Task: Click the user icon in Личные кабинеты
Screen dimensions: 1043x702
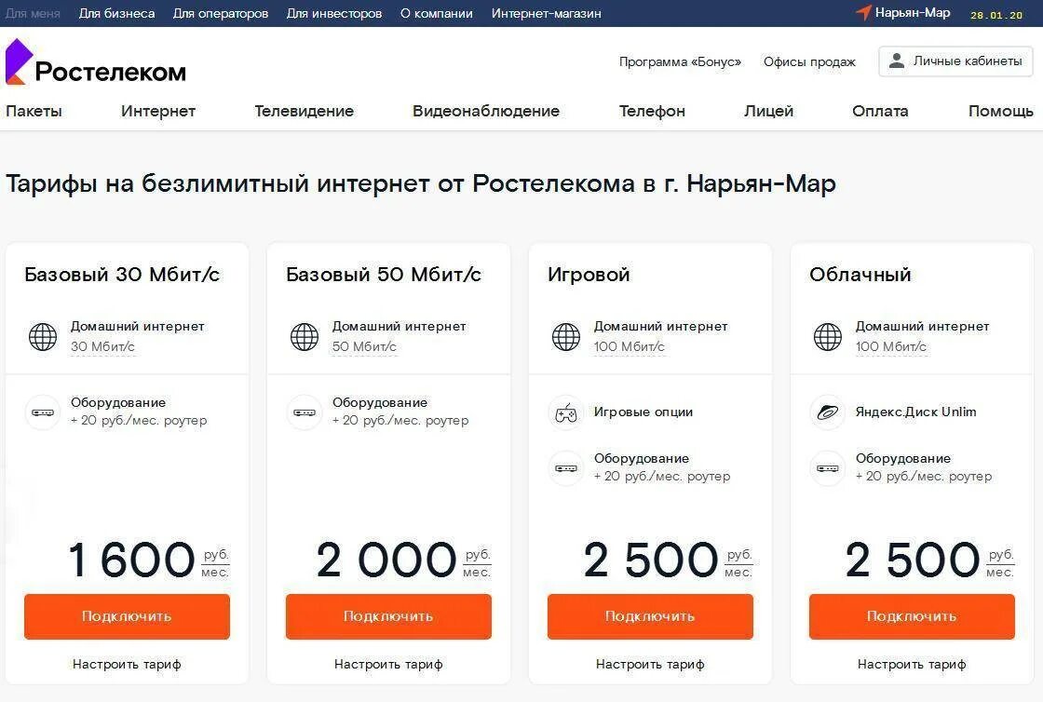Action: [x=897, y=61]
